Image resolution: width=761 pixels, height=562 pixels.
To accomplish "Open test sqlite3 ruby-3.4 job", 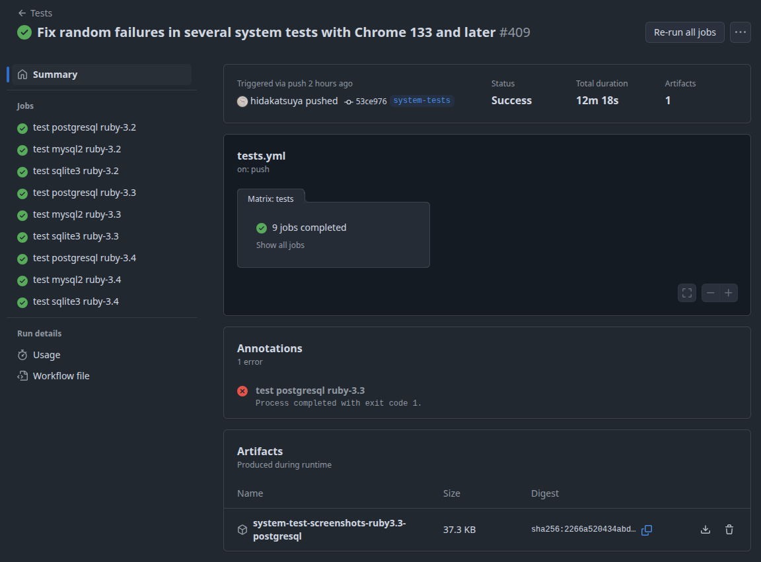I will (x=75, y=302).
